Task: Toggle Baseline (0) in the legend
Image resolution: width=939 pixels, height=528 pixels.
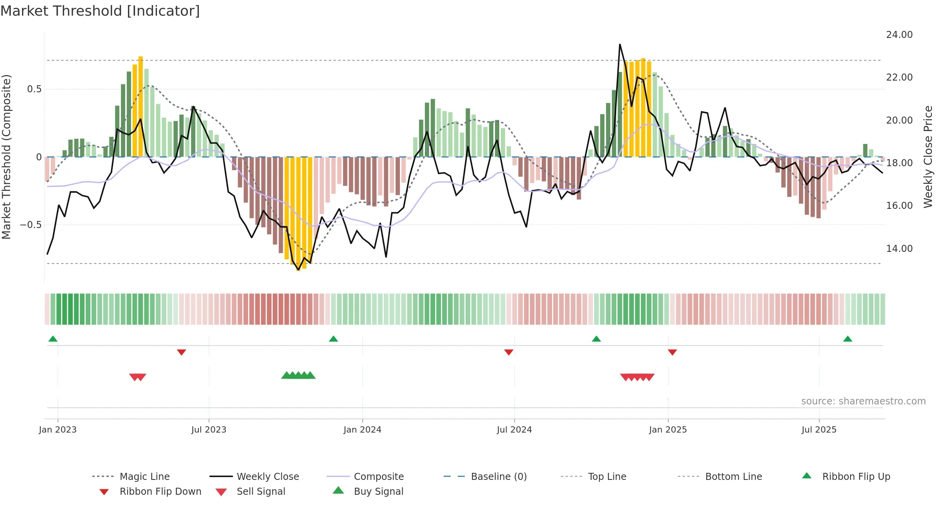Action: tap(485, 476)
